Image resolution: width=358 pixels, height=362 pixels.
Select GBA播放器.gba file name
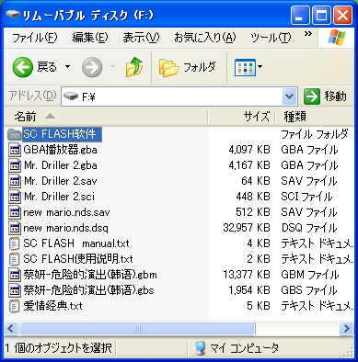[x=61, y=150]
